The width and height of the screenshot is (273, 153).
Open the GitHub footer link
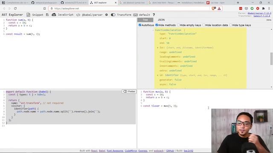[x=170, y=151]
